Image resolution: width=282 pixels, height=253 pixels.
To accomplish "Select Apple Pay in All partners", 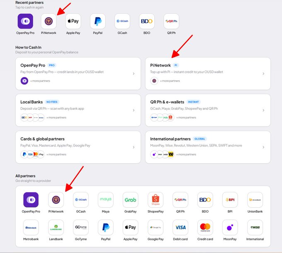I will pyautogui.click(x=130, y=227).
